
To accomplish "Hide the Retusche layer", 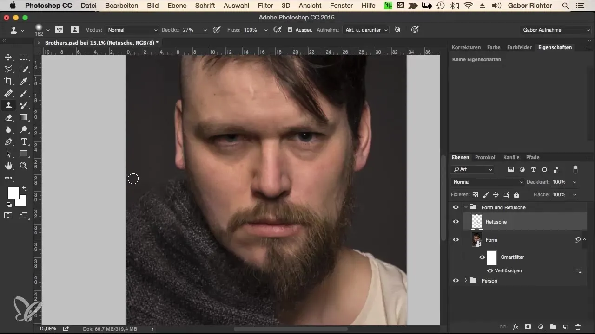I will tap(456, 222).
